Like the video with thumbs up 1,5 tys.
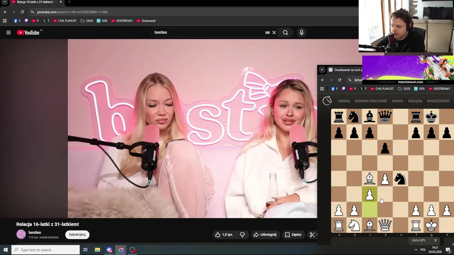The height and width of the screenshot is (255, 454). pyautogui.click(x=224, y=234)
